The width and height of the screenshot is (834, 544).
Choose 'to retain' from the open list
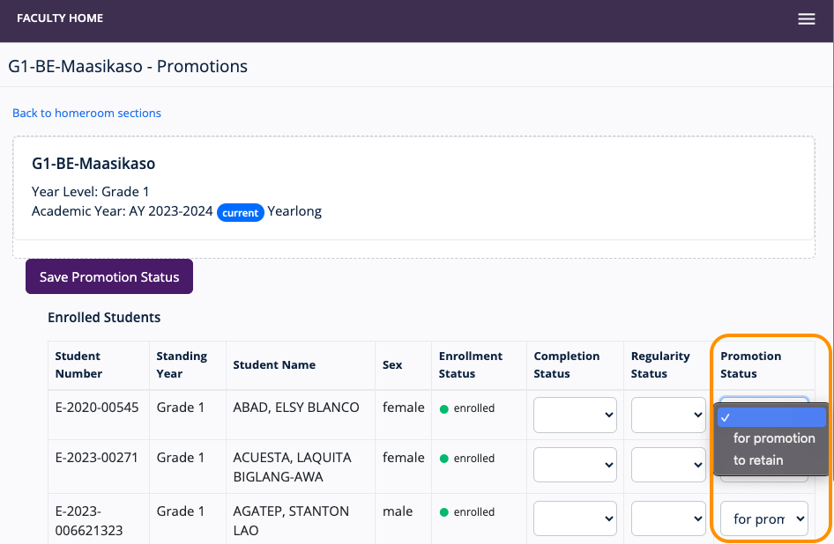point(757,460)
